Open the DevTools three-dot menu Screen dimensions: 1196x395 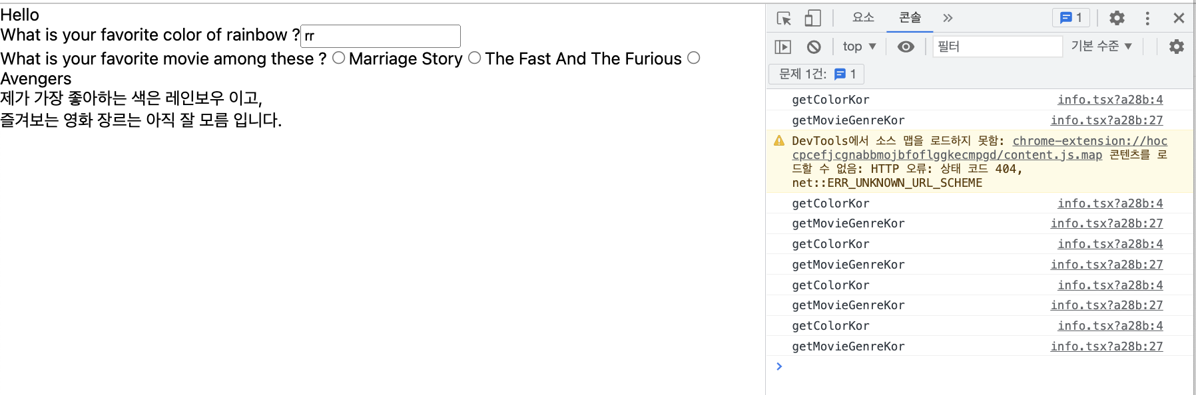[x=1147, y=18]
